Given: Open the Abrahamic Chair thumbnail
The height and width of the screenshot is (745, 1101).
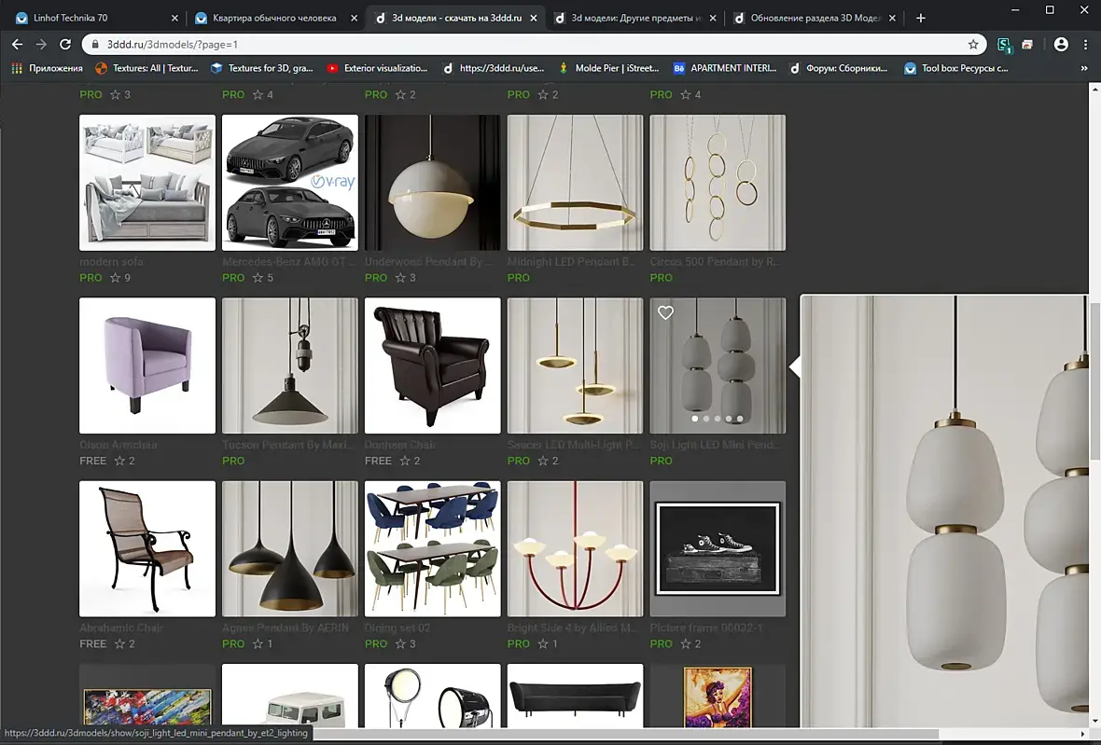Looking at the screenshot, I should tap(147, 548).
